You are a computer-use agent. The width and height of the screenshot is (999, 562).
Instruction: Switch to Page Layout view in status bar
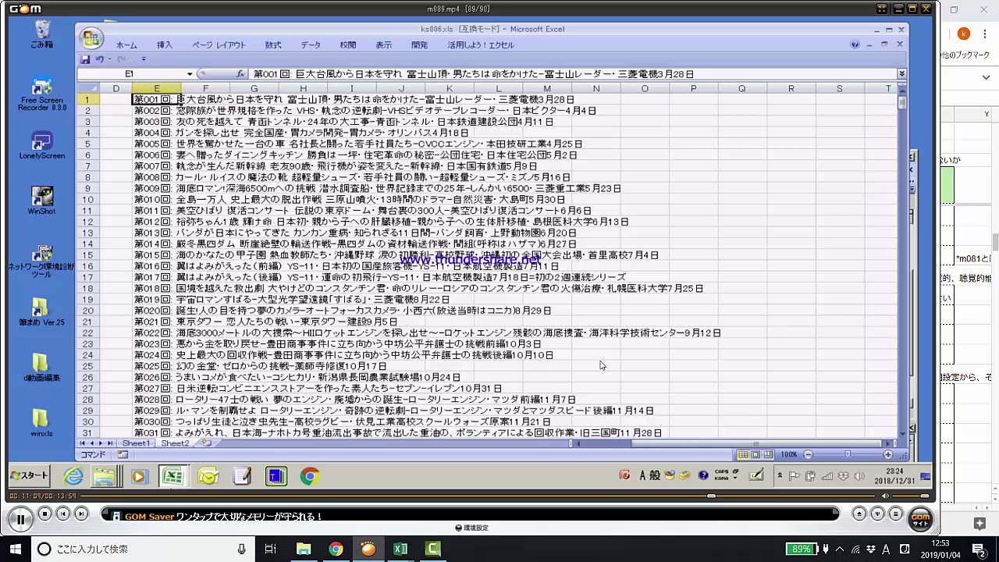[755, 454]
